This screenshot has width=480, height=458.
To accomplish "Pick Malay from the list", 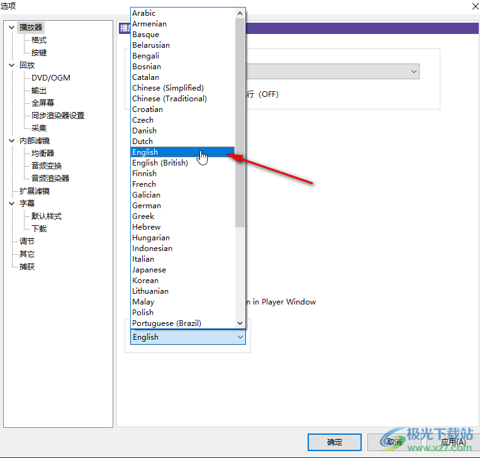I will (183, 302).
